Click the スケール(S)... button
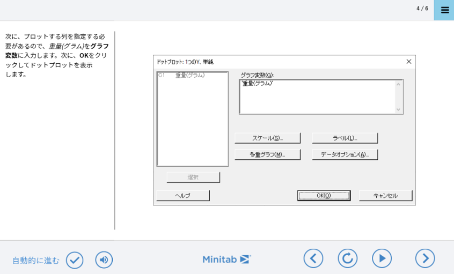Screen dimensions: 454x274 coord(267,138)
